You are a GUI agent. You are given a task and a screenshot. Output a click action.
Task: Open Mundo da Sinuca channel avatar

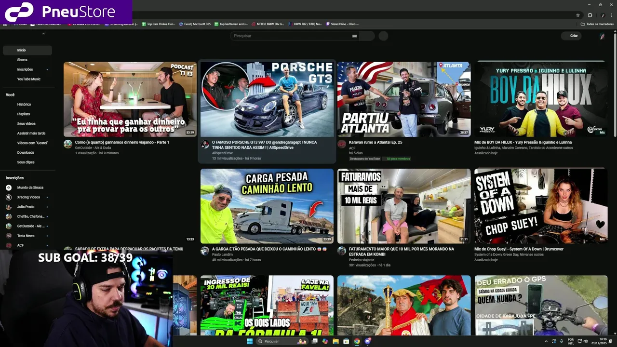[x=9, y=187]
